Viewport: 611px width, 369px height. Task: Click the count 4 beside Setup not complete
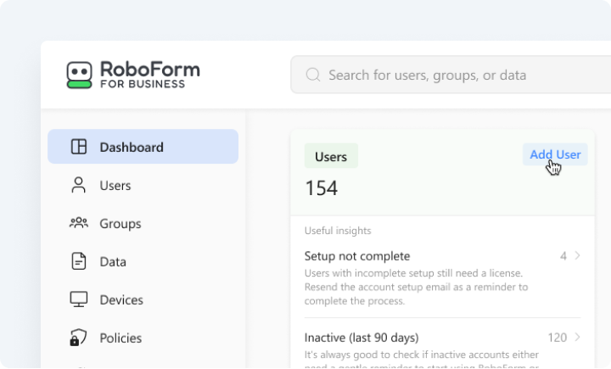click(x=563, y=256)
